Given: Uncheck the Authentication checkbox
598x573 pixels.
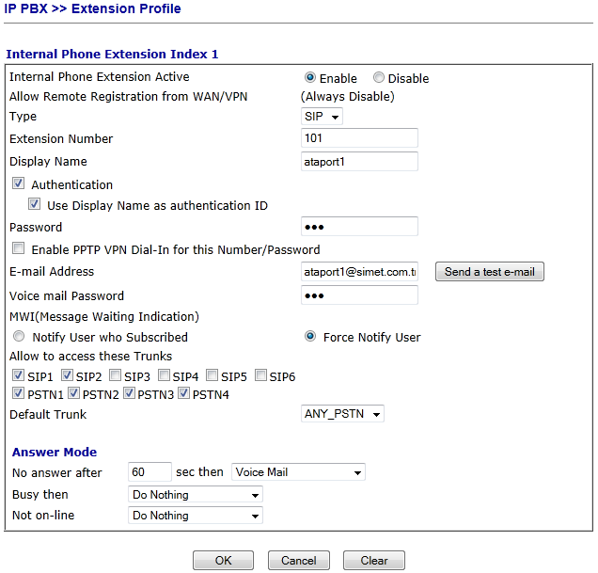Looking at the screenshot, I should (19, 184).
